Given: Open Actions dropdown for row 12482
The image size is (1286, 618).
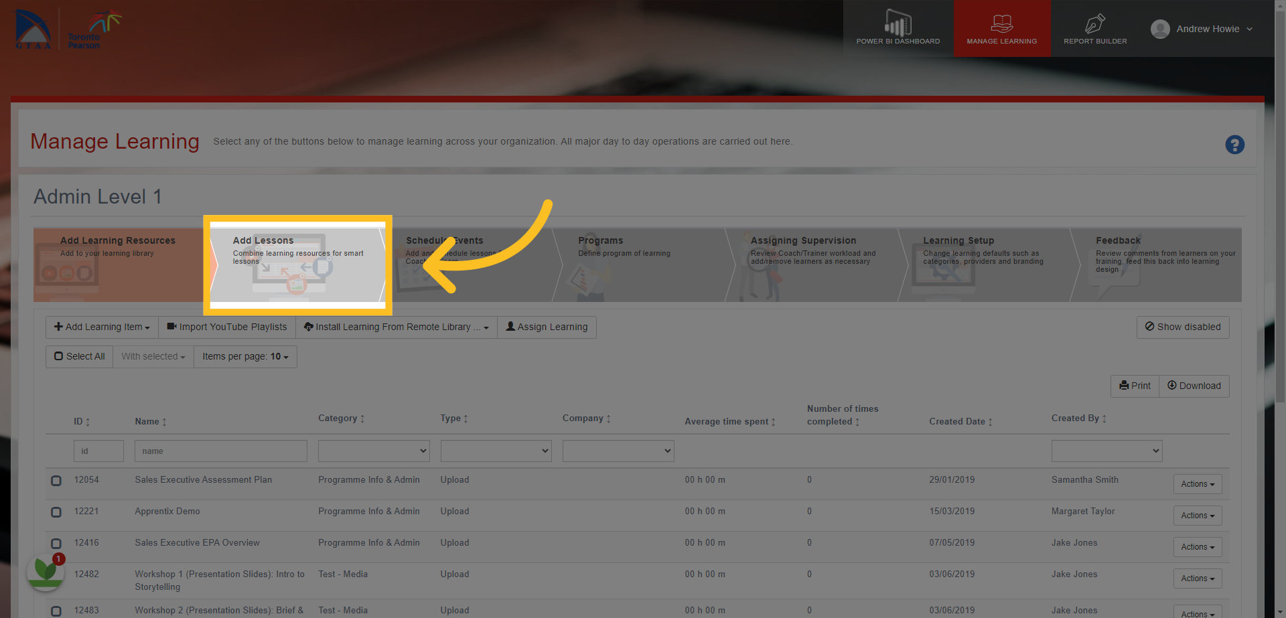Looking at the screenshot, I should click(x=1198, y=578).
